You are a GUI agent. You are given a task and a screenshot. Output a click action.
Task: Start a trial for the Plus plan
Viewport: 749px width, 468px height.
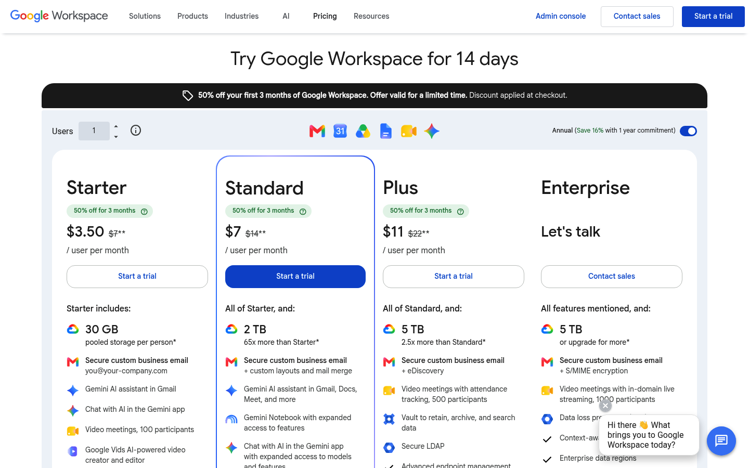pyautogui.click(x=454, y=277)
